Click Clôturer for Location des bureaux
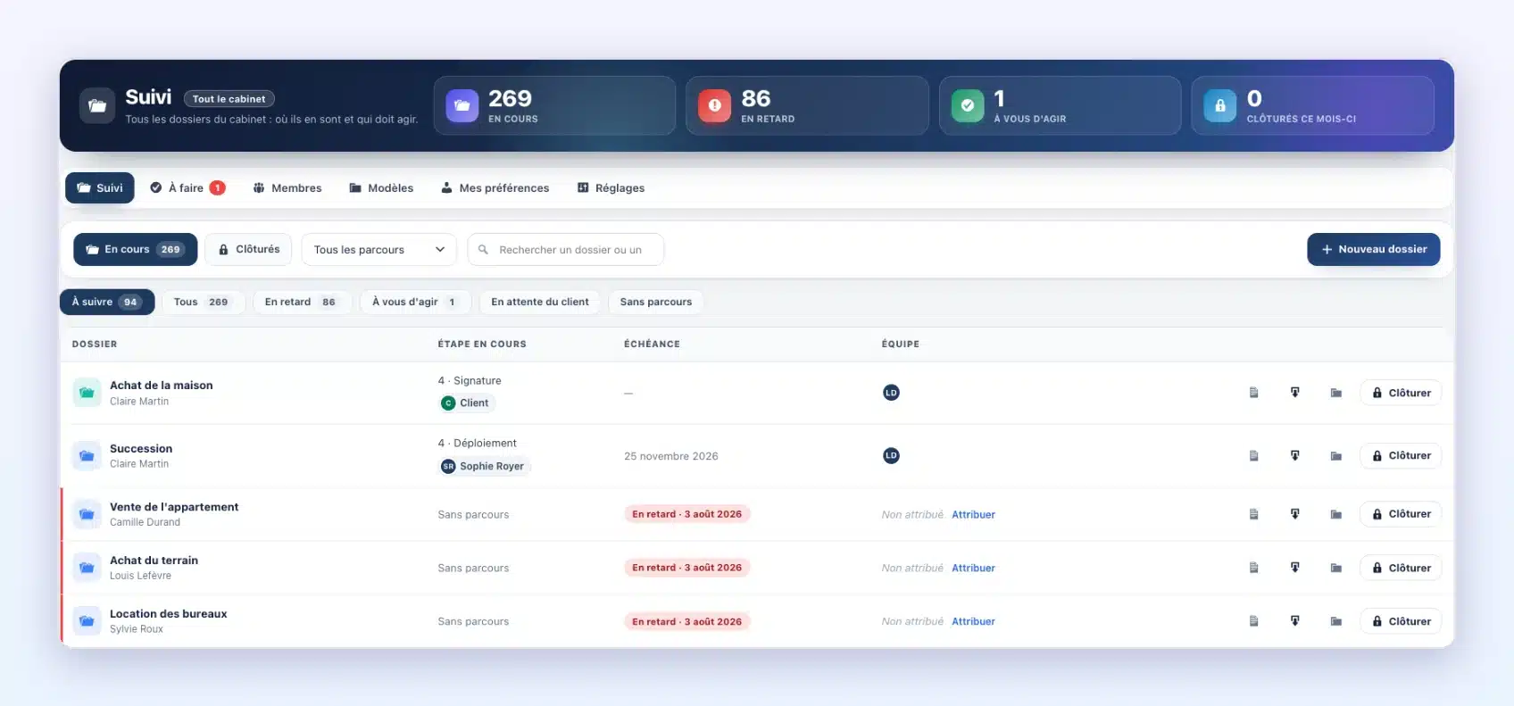This screenshot has width=1514, height=706. pos(1401,621)
